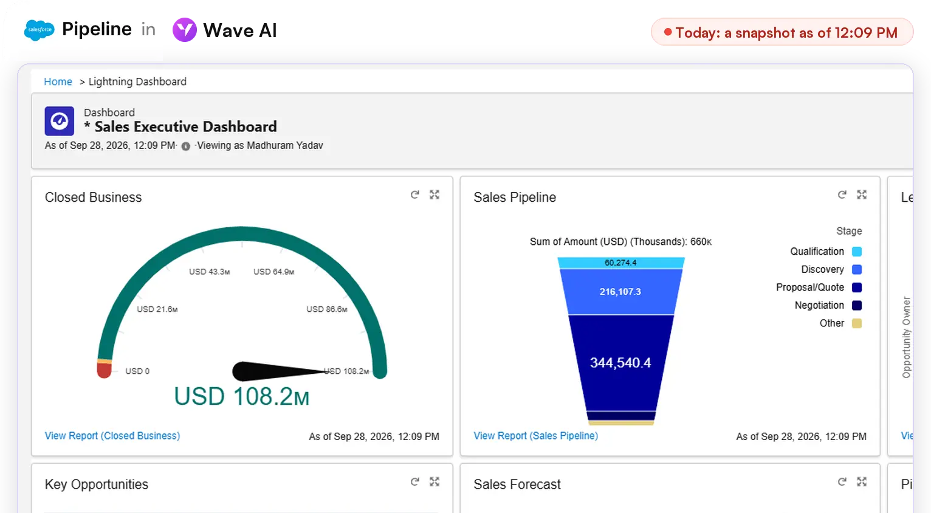Click the 60,274.4 funnel segment

click(621, 263)
